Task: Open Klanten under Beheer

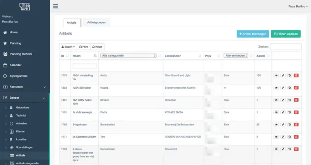Action: coord(21,131)
